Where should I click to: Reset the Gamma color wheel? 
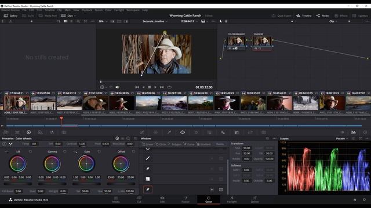[65, 151]
